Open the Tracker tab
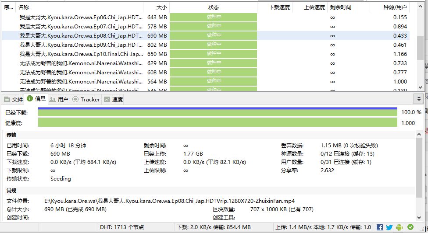This screenshot has width=428, height=233. point(86,99)
